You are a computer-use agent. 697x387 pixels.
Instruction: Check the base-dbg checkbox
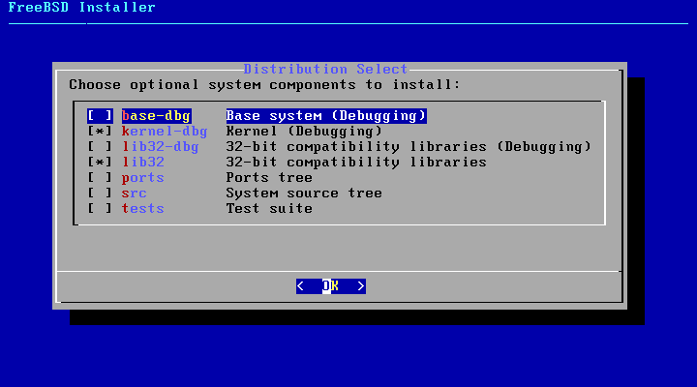pyautogui.click(x=100, y=116)
